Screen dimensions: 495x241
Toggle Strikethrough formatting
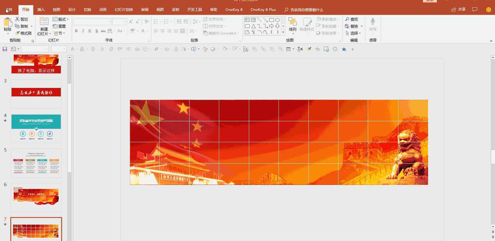(103, 31)
